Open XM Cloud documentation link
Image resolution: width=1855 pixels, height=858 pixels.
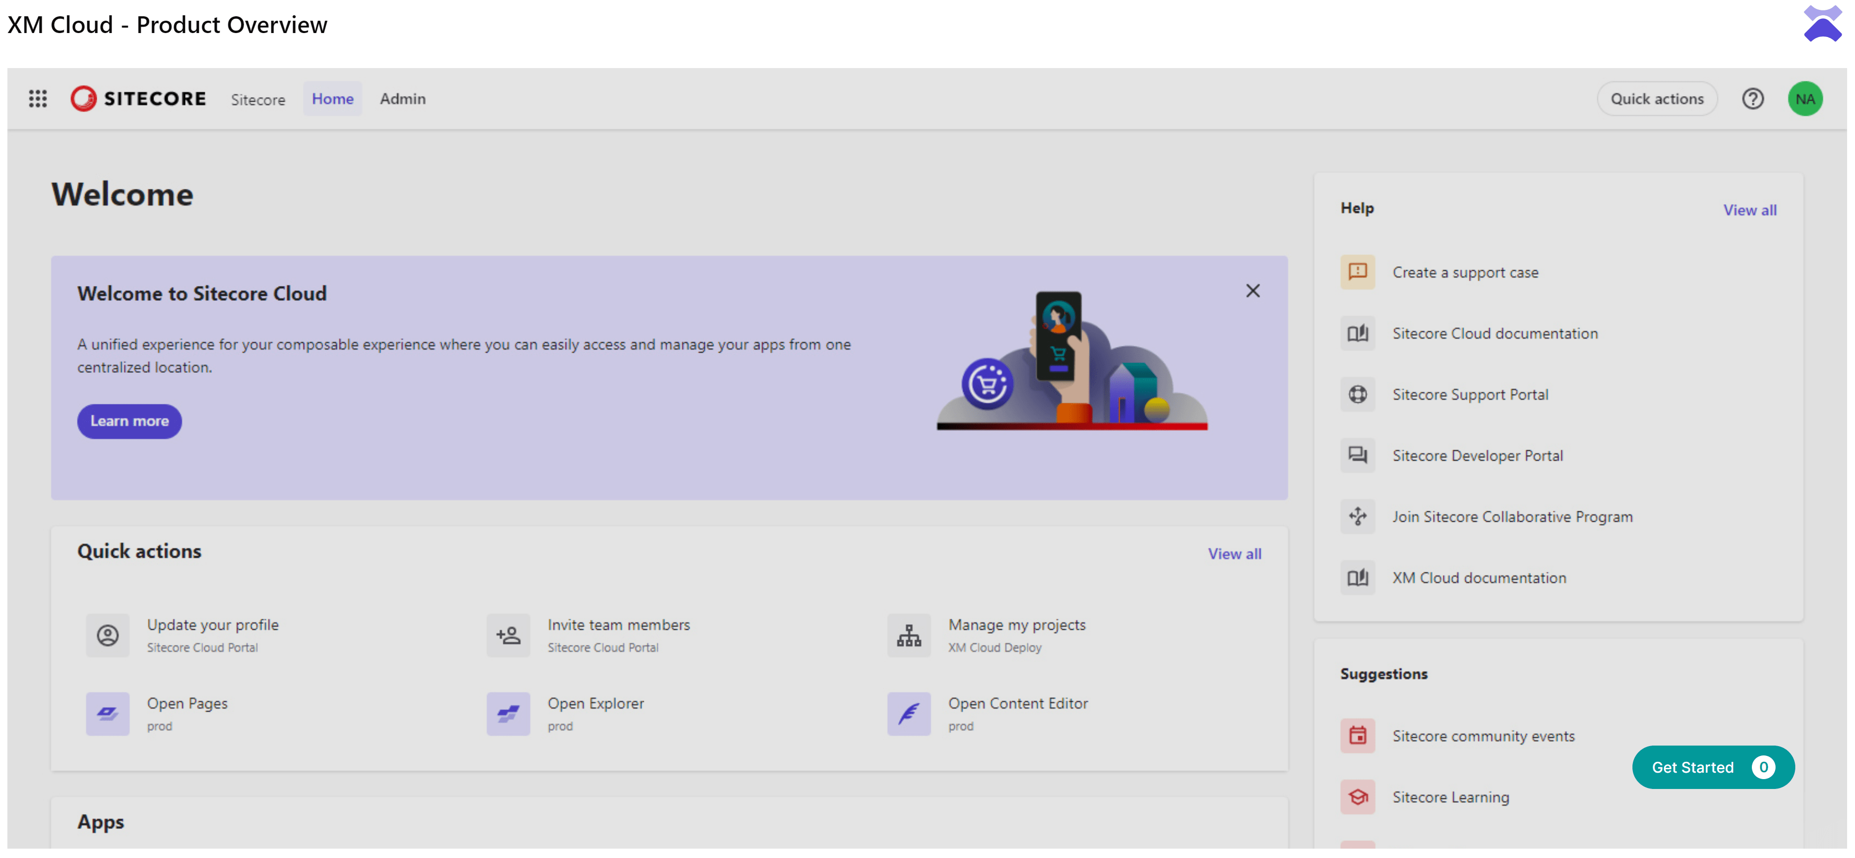tap(1478, 578)
